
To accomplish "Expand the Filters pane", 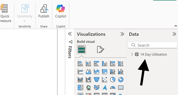I will (x=70, y=34).
